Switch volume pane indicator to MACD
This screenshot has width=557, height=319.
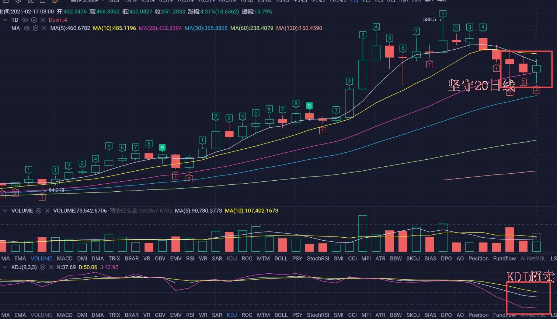(x=65, y=259)
